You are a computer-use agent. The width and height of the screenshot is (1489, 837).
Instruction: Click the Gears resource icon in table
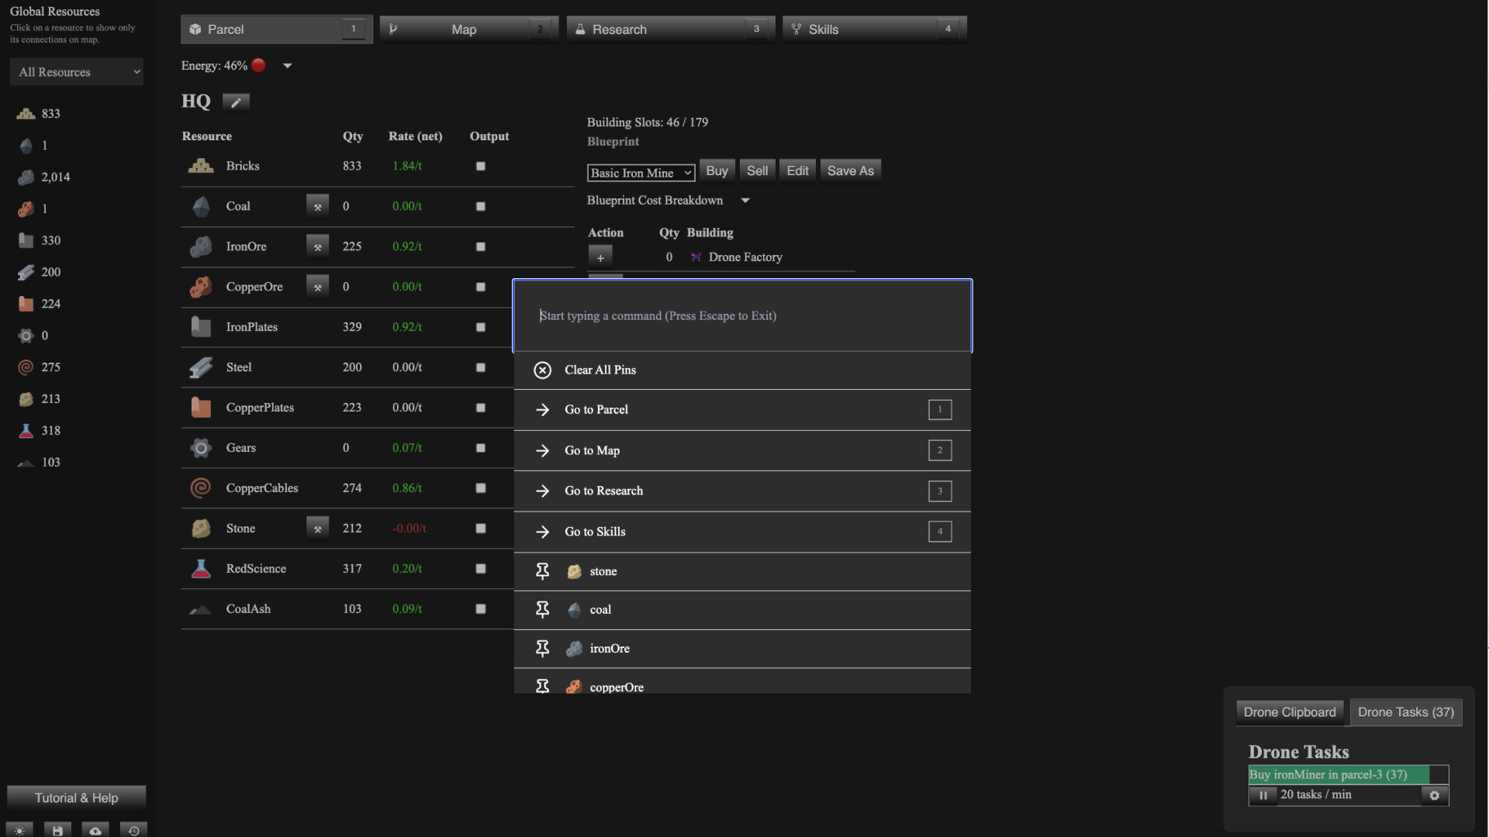tap(201, 448)
